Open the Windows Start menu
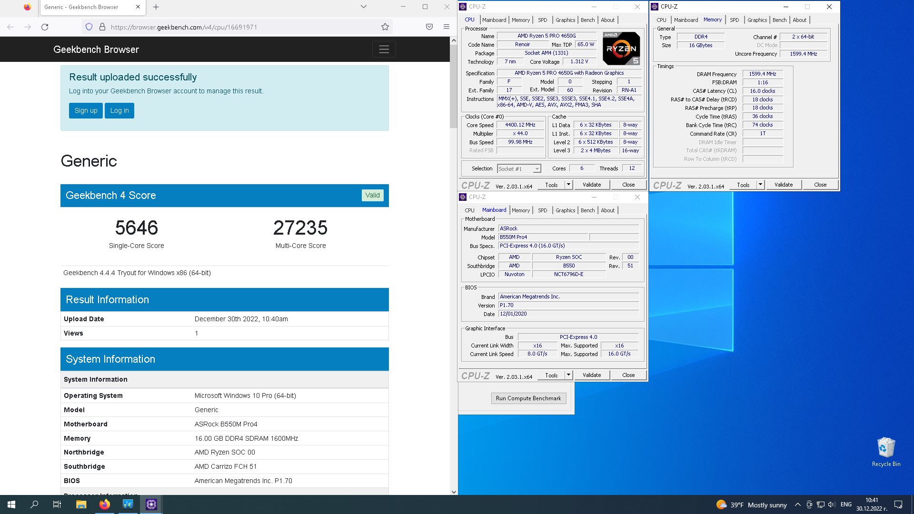This screenshot has width=914, height=514. [11, 504]
